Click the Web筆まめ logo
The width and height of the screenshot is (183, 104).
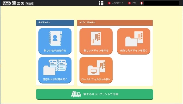13,3
